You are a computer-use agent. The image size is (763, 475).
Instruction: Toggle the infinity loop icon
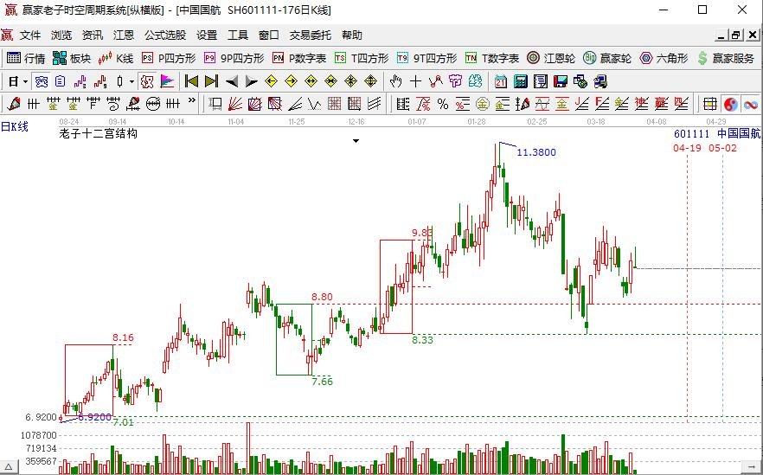(751, 104)
